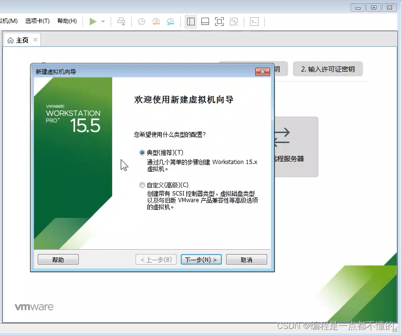The image size is (401, 335).
Task: Close the 主页 tab
Action: [x=35, y=40]
